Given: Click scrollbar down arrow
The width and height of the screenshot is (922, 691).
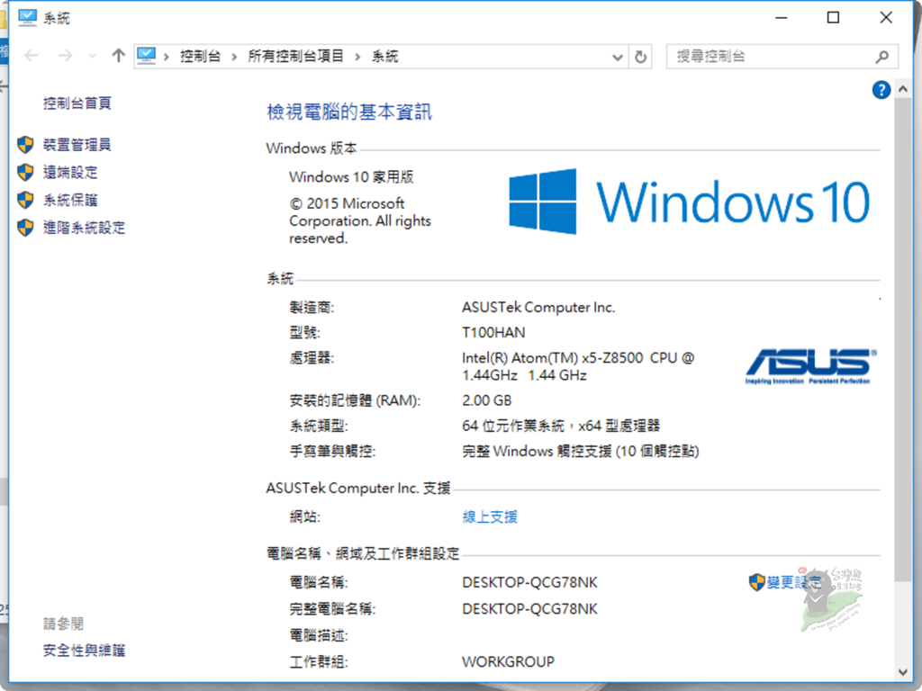Looking at the screenshot, I should point(903,672).
